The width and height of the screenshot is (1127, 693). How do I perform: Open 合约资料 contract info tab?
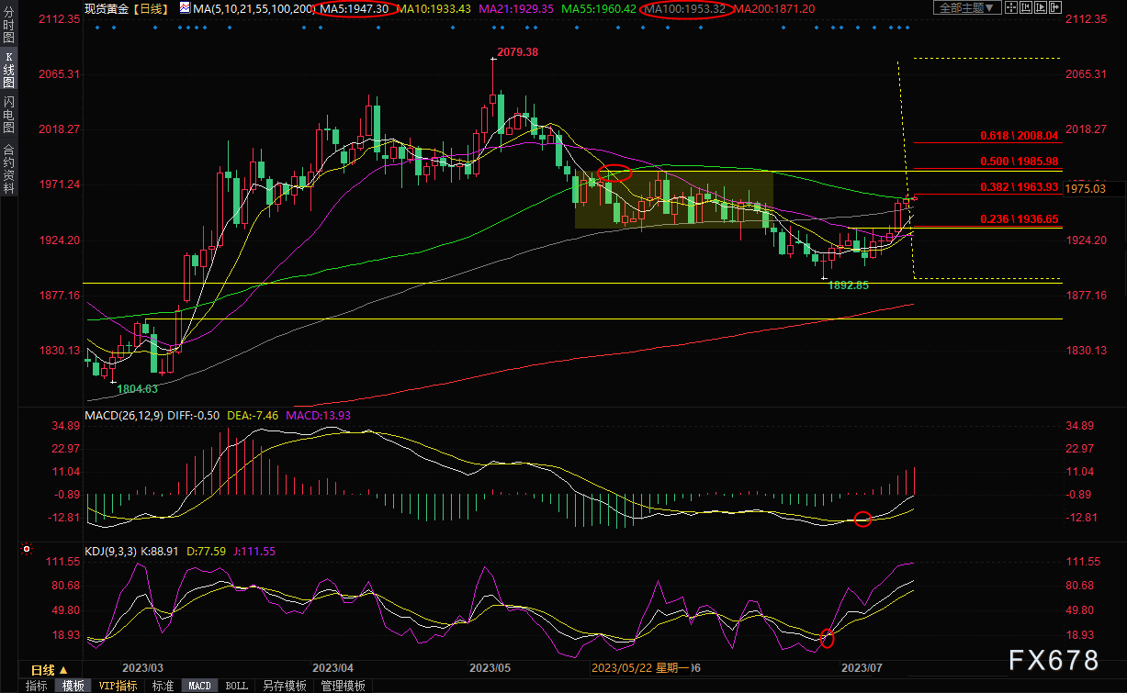click(x=8, y=168)
